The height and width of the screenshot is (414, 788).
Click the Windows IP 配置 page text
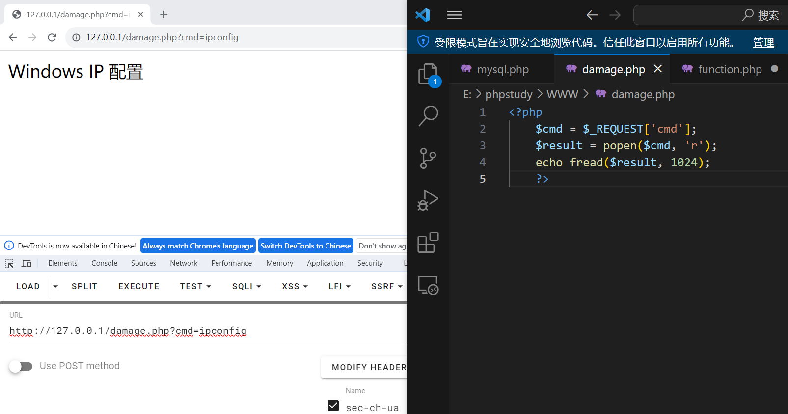pyautogui.click(x=76, y=72)
